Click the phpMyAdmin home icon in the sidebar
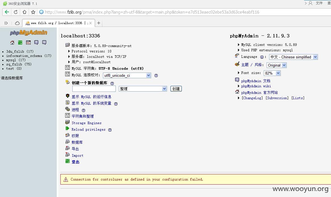The width and height of the screenshot is (331, 197). click(x=12, y=43)
